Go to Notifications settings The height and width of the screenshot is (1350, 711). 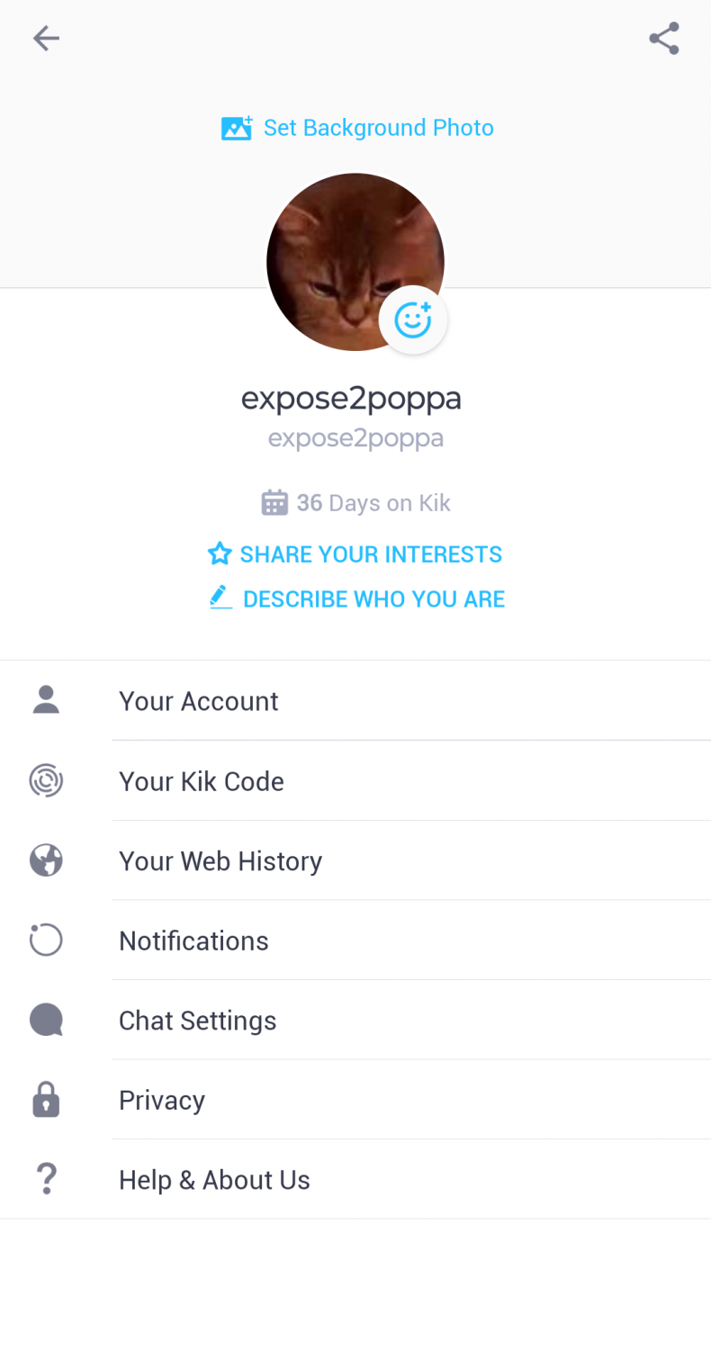click(193, 940)
